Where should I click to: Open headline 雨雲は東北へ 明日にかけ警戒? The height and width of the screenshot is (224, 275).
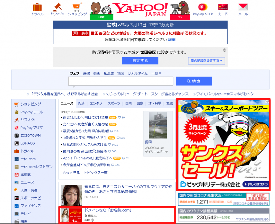(x=85, y=117)
